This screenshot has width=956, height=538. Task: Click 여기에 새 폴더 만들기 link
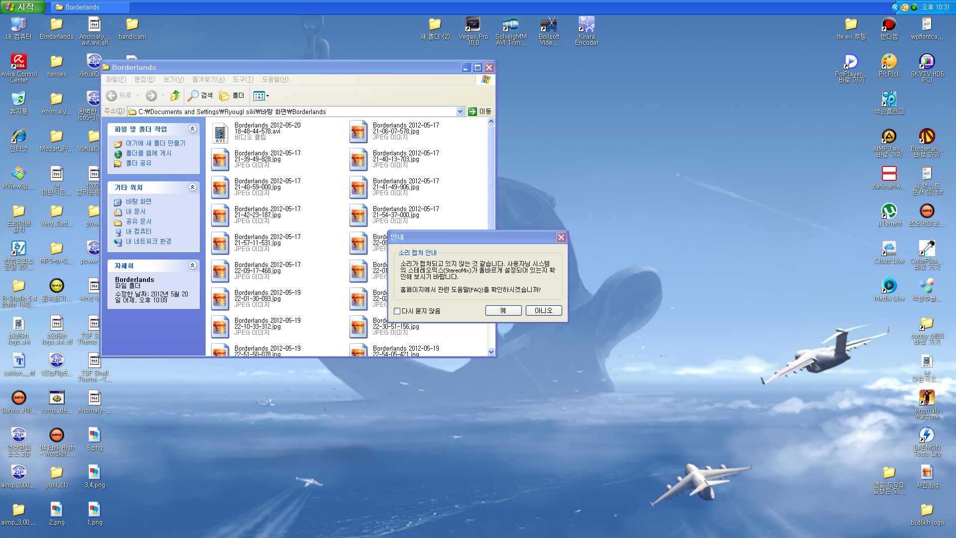point(155,143)
